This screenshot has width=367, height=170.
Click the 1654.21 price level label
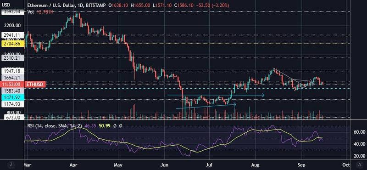pyautogui.click(x=13, y=78)
